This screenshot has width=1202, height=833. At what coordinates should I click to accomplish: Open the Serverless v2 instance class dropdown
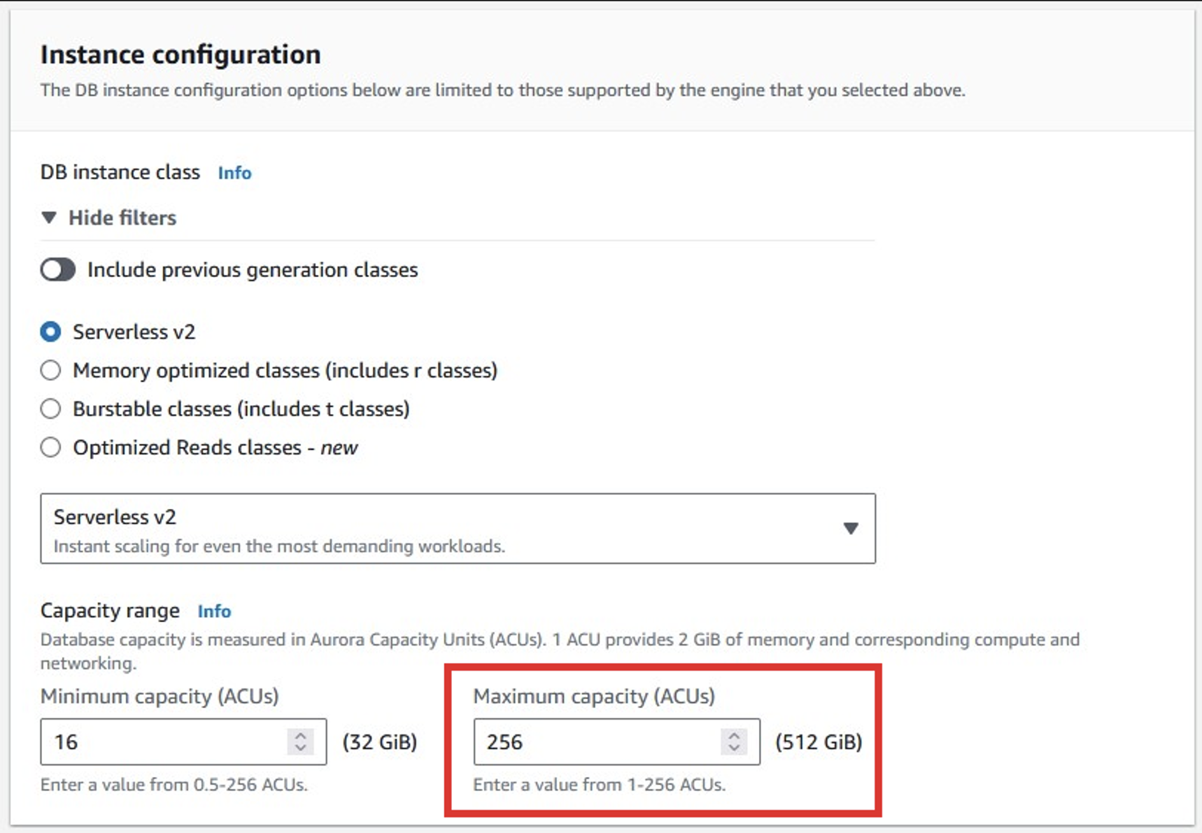(446, 528)
